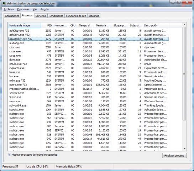Select the Procesos tab
194x171 pixels.
pos(27,15)
